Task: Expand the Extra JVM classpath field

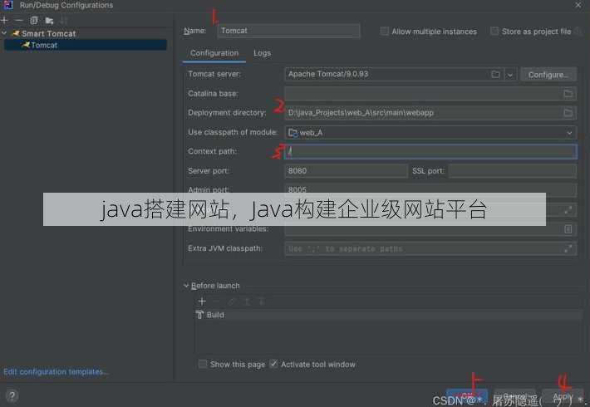Action: [x=568, y=248]
